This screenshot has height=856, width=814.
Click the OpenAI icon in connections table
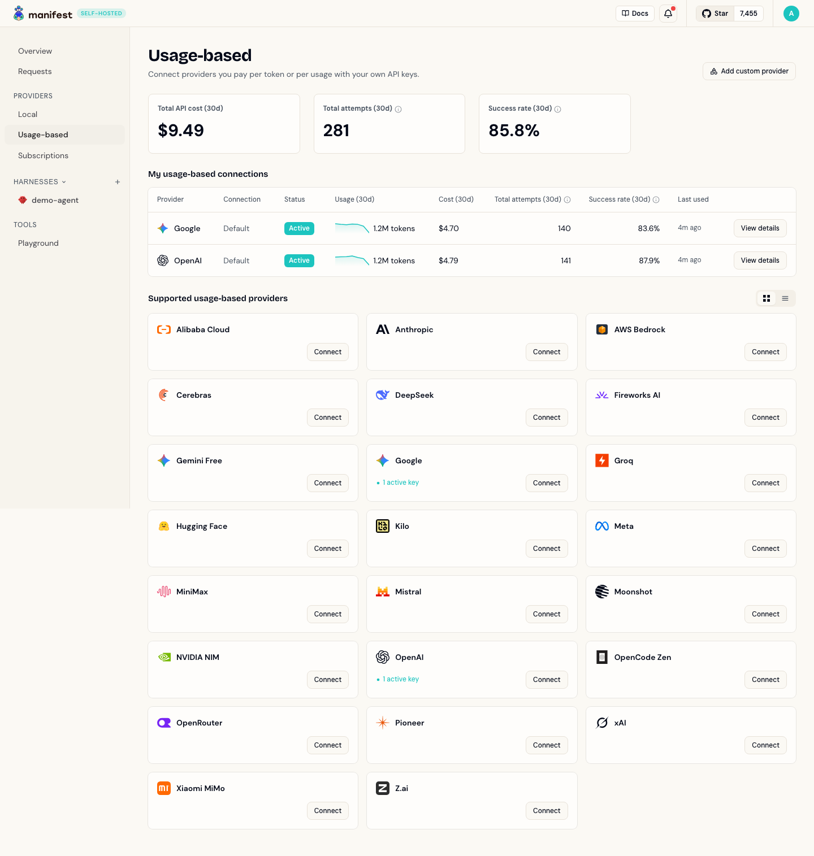pos(163,260)
